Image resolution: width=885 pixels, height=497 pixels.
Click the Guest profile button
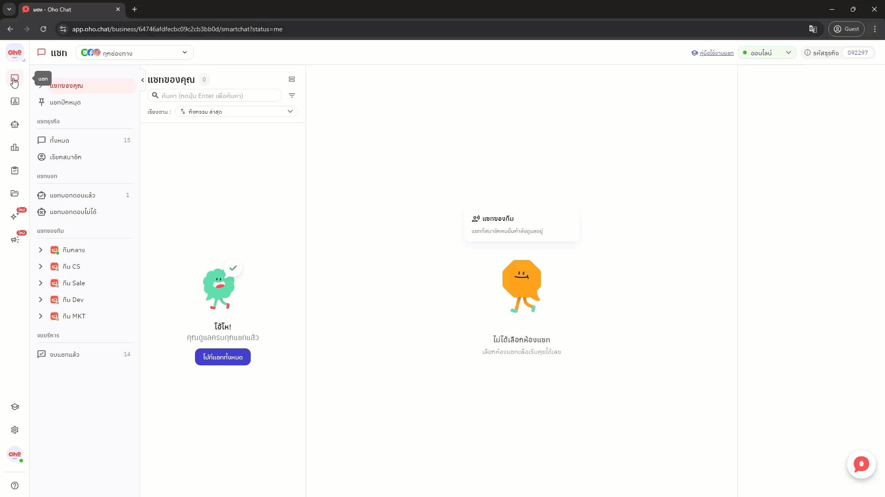coord(847,29)
